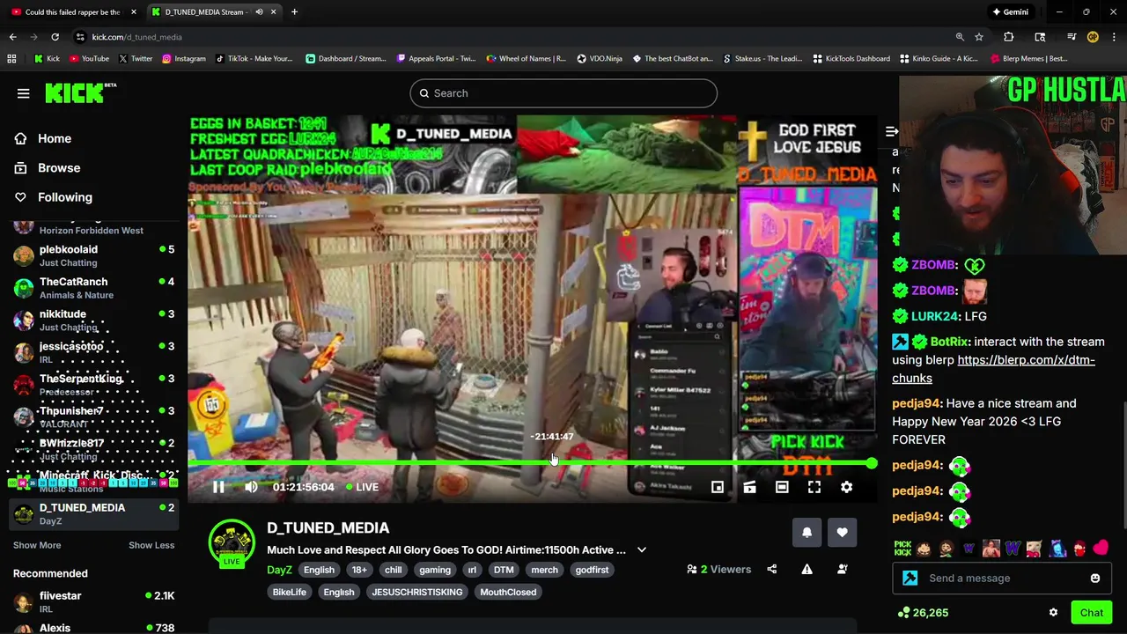Screen dimensions: 1127x634
Task: Open the Kick sidebar hamburger menu
Action: [24, 93]
